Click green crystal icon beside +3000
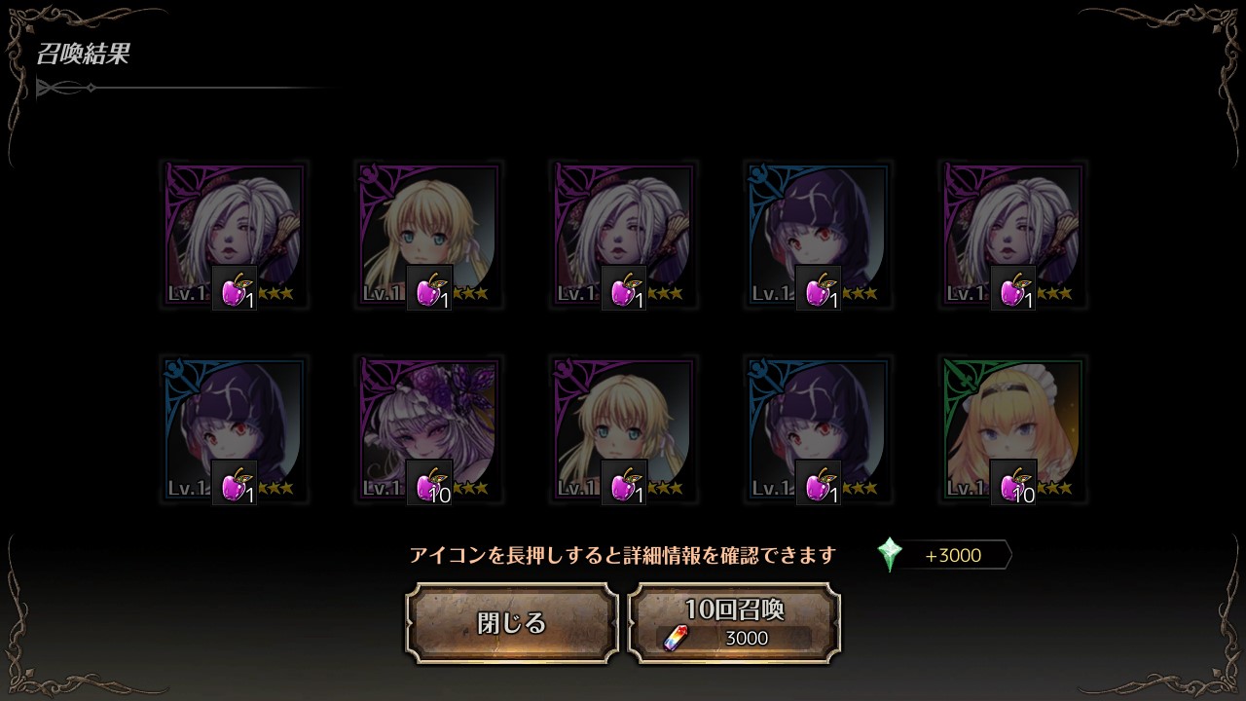The height and width of the screenshot is (701, 1246). point(890,555)
